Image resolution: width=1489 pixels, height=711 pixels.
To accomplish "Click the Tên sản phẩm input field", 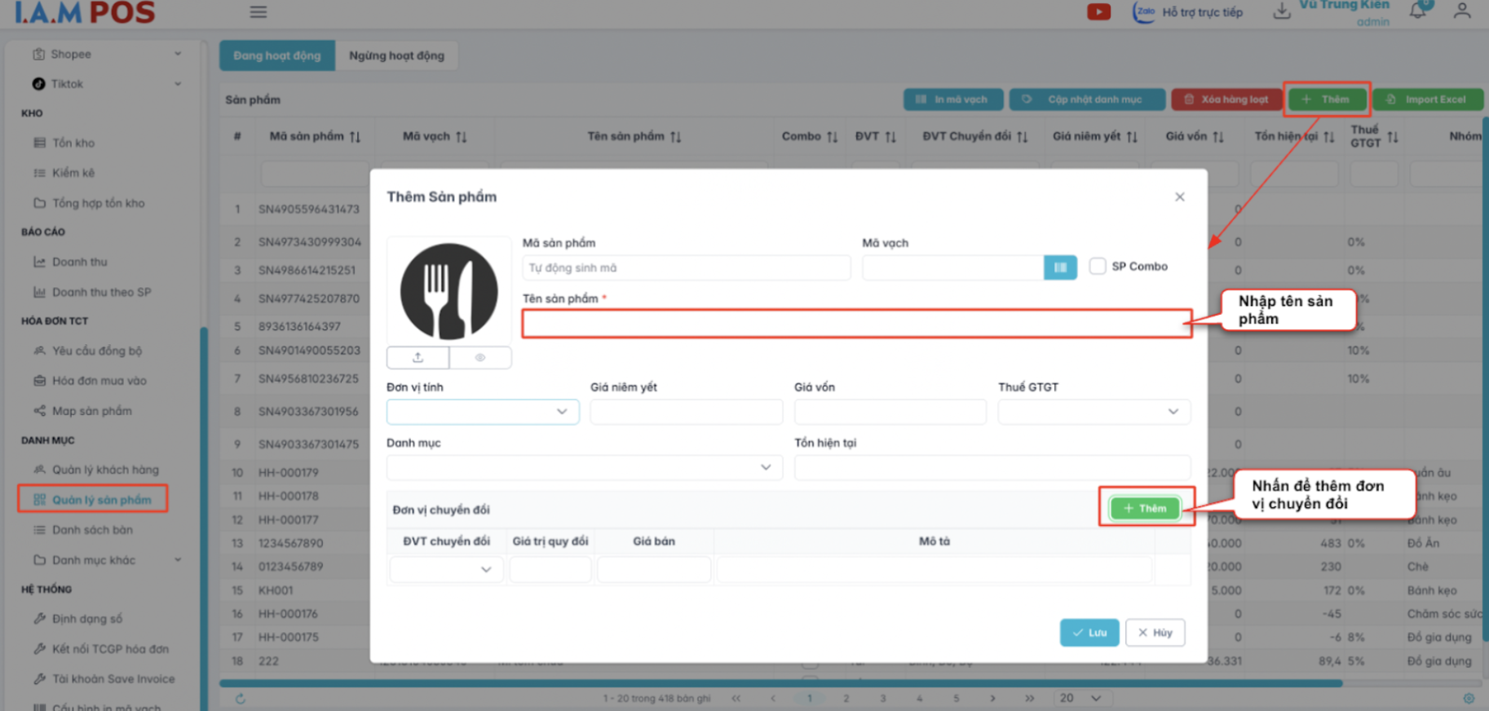I will click(856, 324).
